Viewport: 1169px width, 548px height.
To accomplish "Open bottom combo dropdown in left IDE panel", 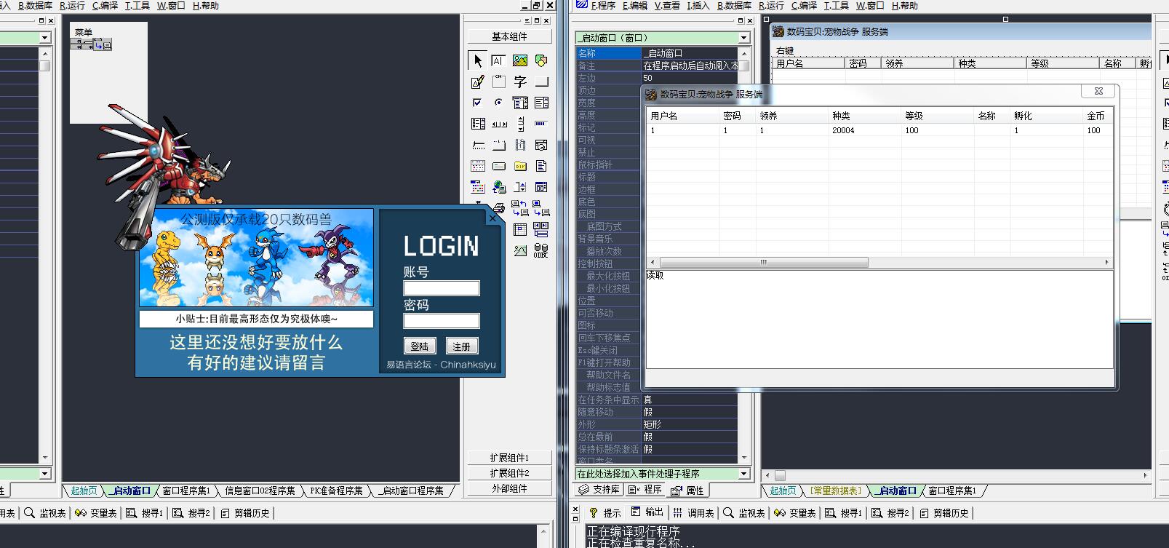I will 44,474.
